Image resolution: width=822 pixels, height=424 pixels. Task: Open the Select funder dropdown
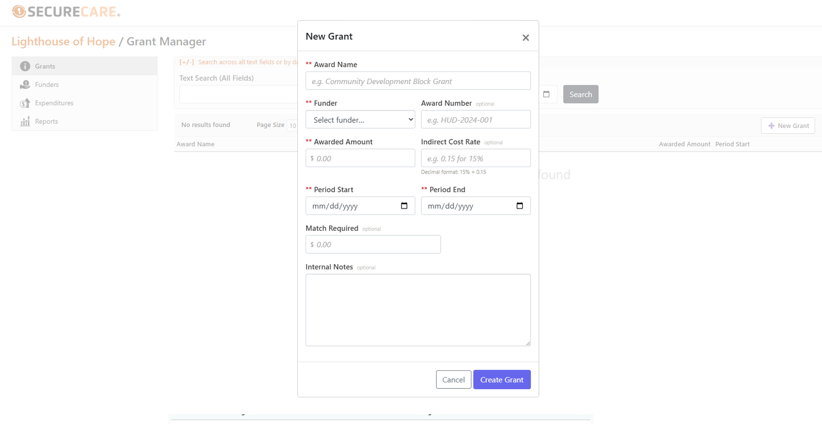tap(360, 119)
